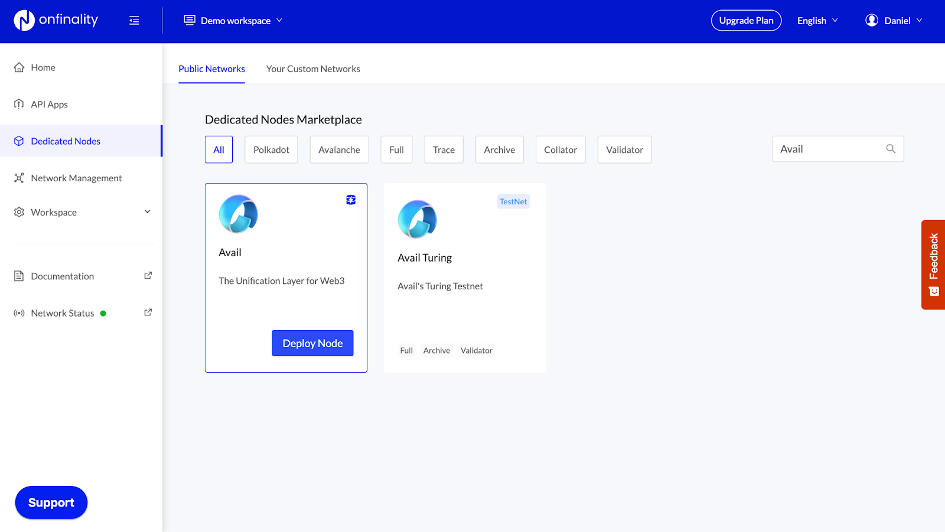
Task: Click the OnFinality logo
Action: tap(56, 20)
